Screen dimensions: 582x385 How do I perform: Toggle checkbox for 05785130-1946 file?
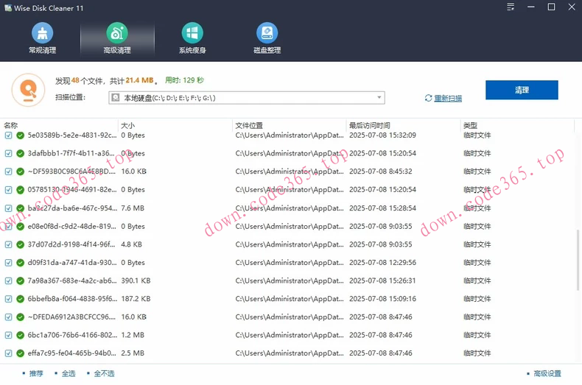8,190
